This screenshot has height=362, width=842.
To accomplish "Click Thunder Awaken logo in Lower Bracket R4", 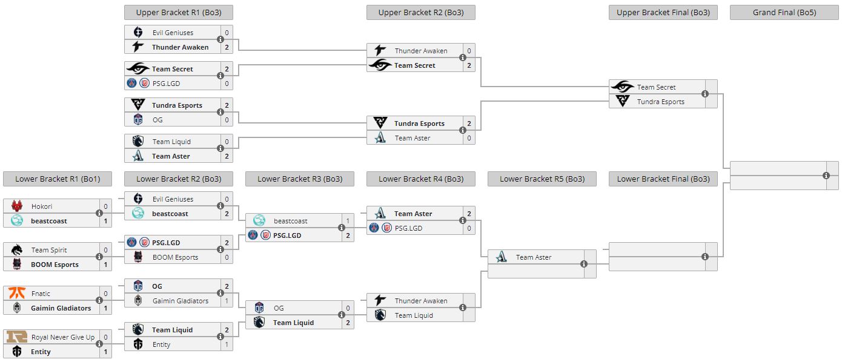I will [380, 301].
